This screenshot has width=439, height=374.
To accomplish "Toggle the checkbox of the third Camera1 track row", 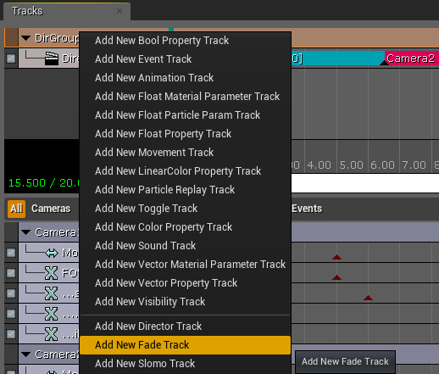I will click(11, 293).
